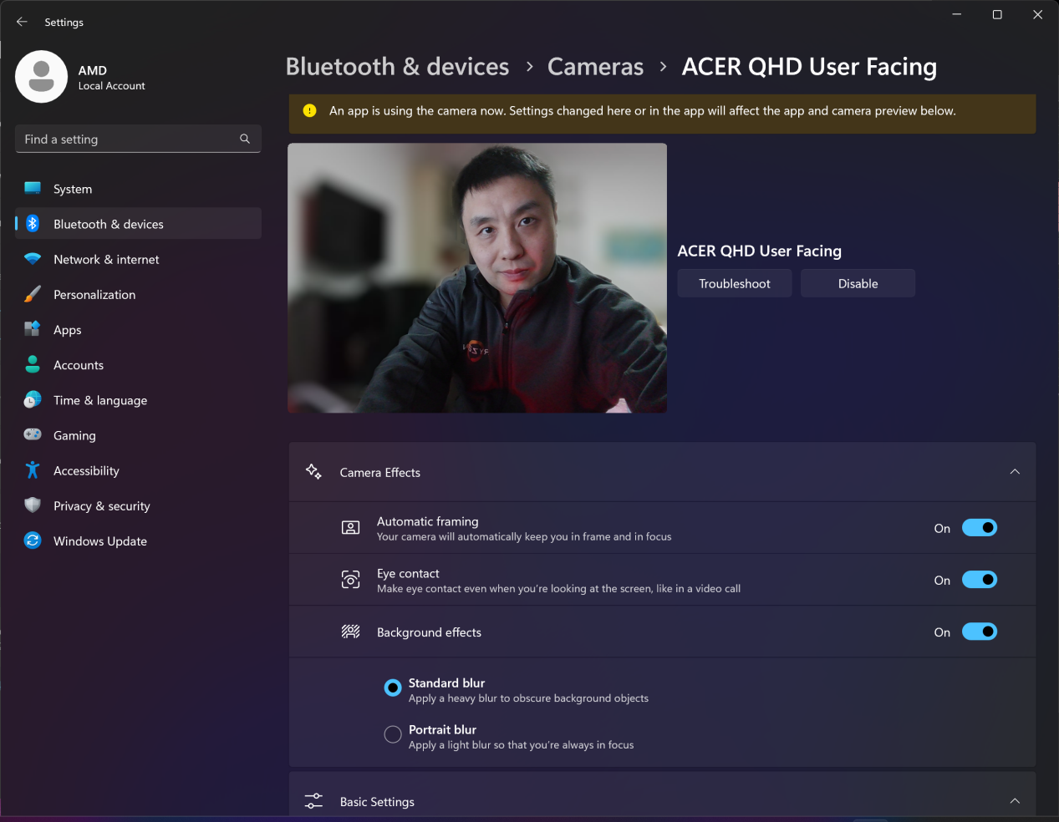Click the Windows Update sidebar icon

[x=33, y=540]
